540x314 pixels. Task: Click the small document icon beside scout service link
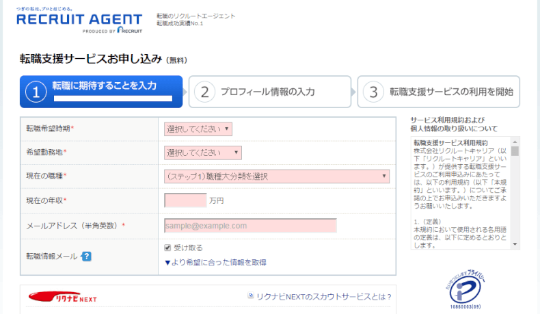[251, 296]
